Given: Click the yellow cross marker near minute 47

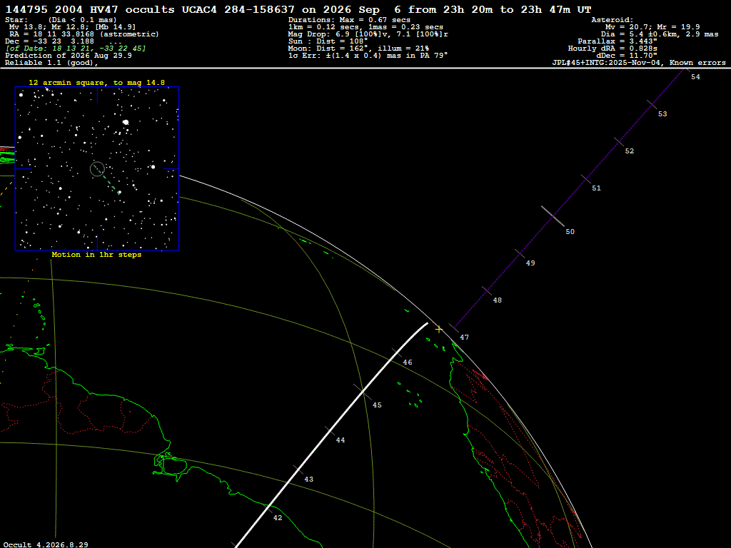Looking at the screenshot, I should click(439, 330).
